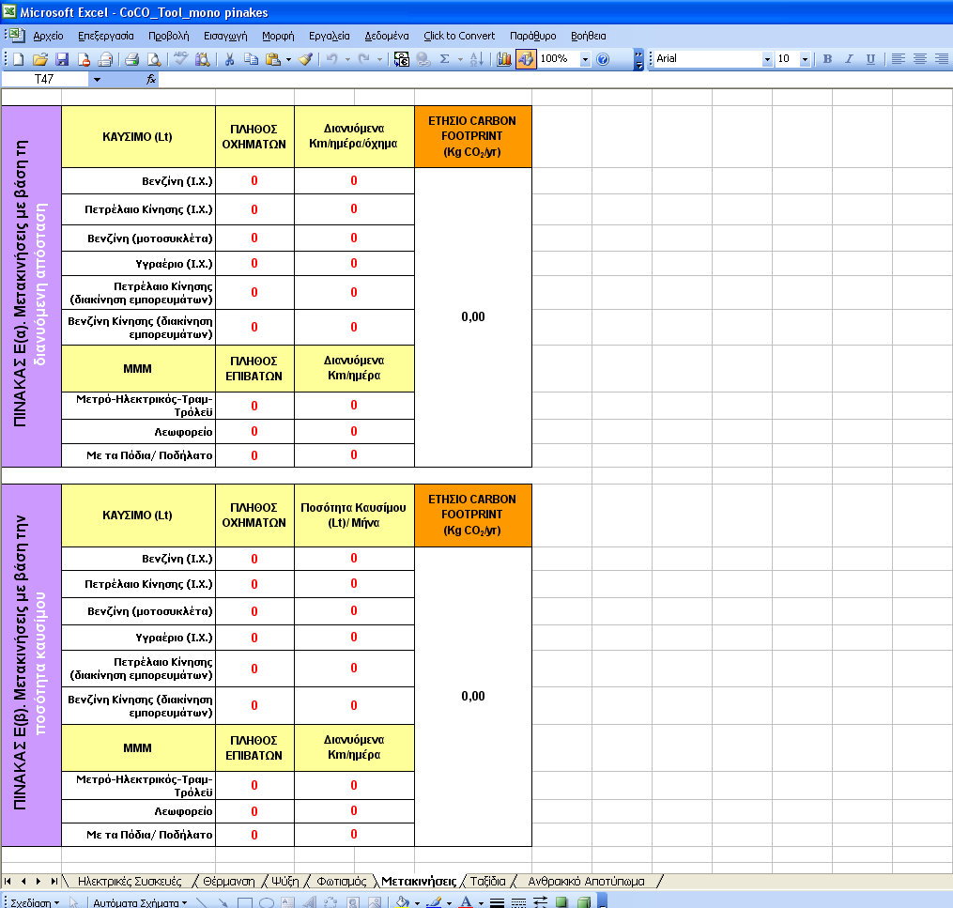Center align cell text

coord(920,59)
